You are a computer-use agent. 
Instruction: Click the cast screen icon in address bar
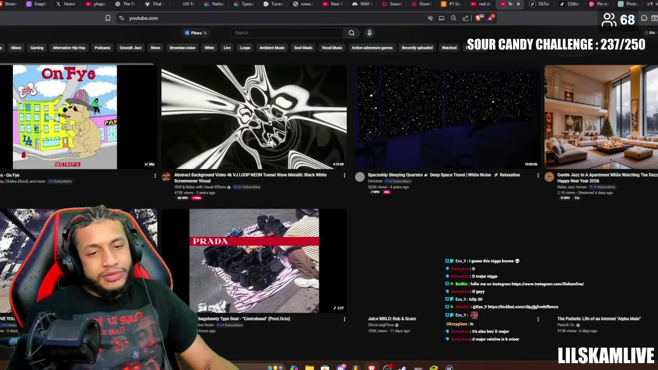pyautogui.click(x=442, y=18)
